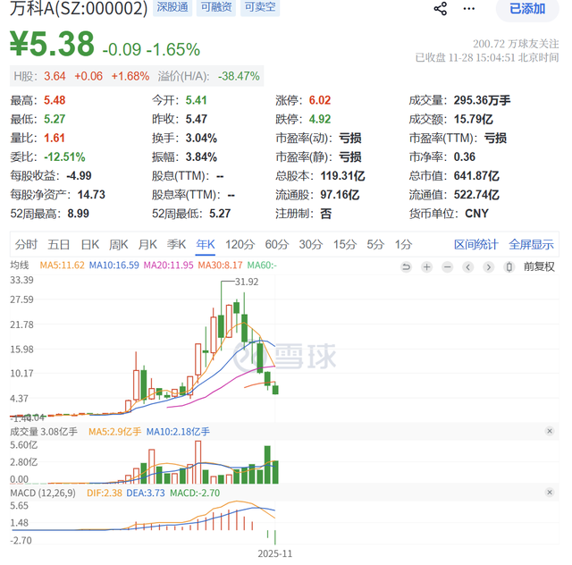Click the DIF:2.38 indicator value
This screenshot has width=572, height=565.
(x=105, y=493)
